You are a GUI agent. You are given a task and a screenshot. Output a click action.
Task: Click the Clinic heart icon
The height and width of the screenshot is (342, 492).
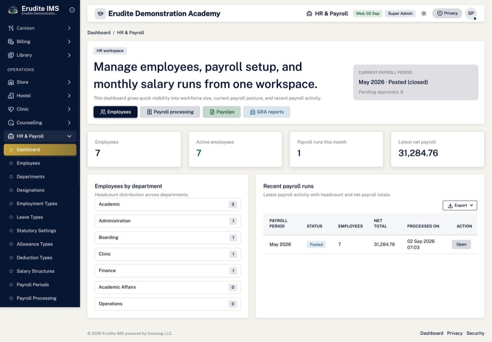point(11,109)
